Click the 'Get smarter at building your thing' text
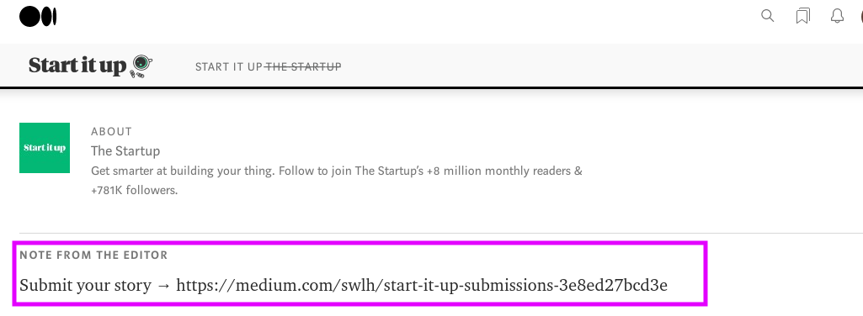 click(182, 171)
